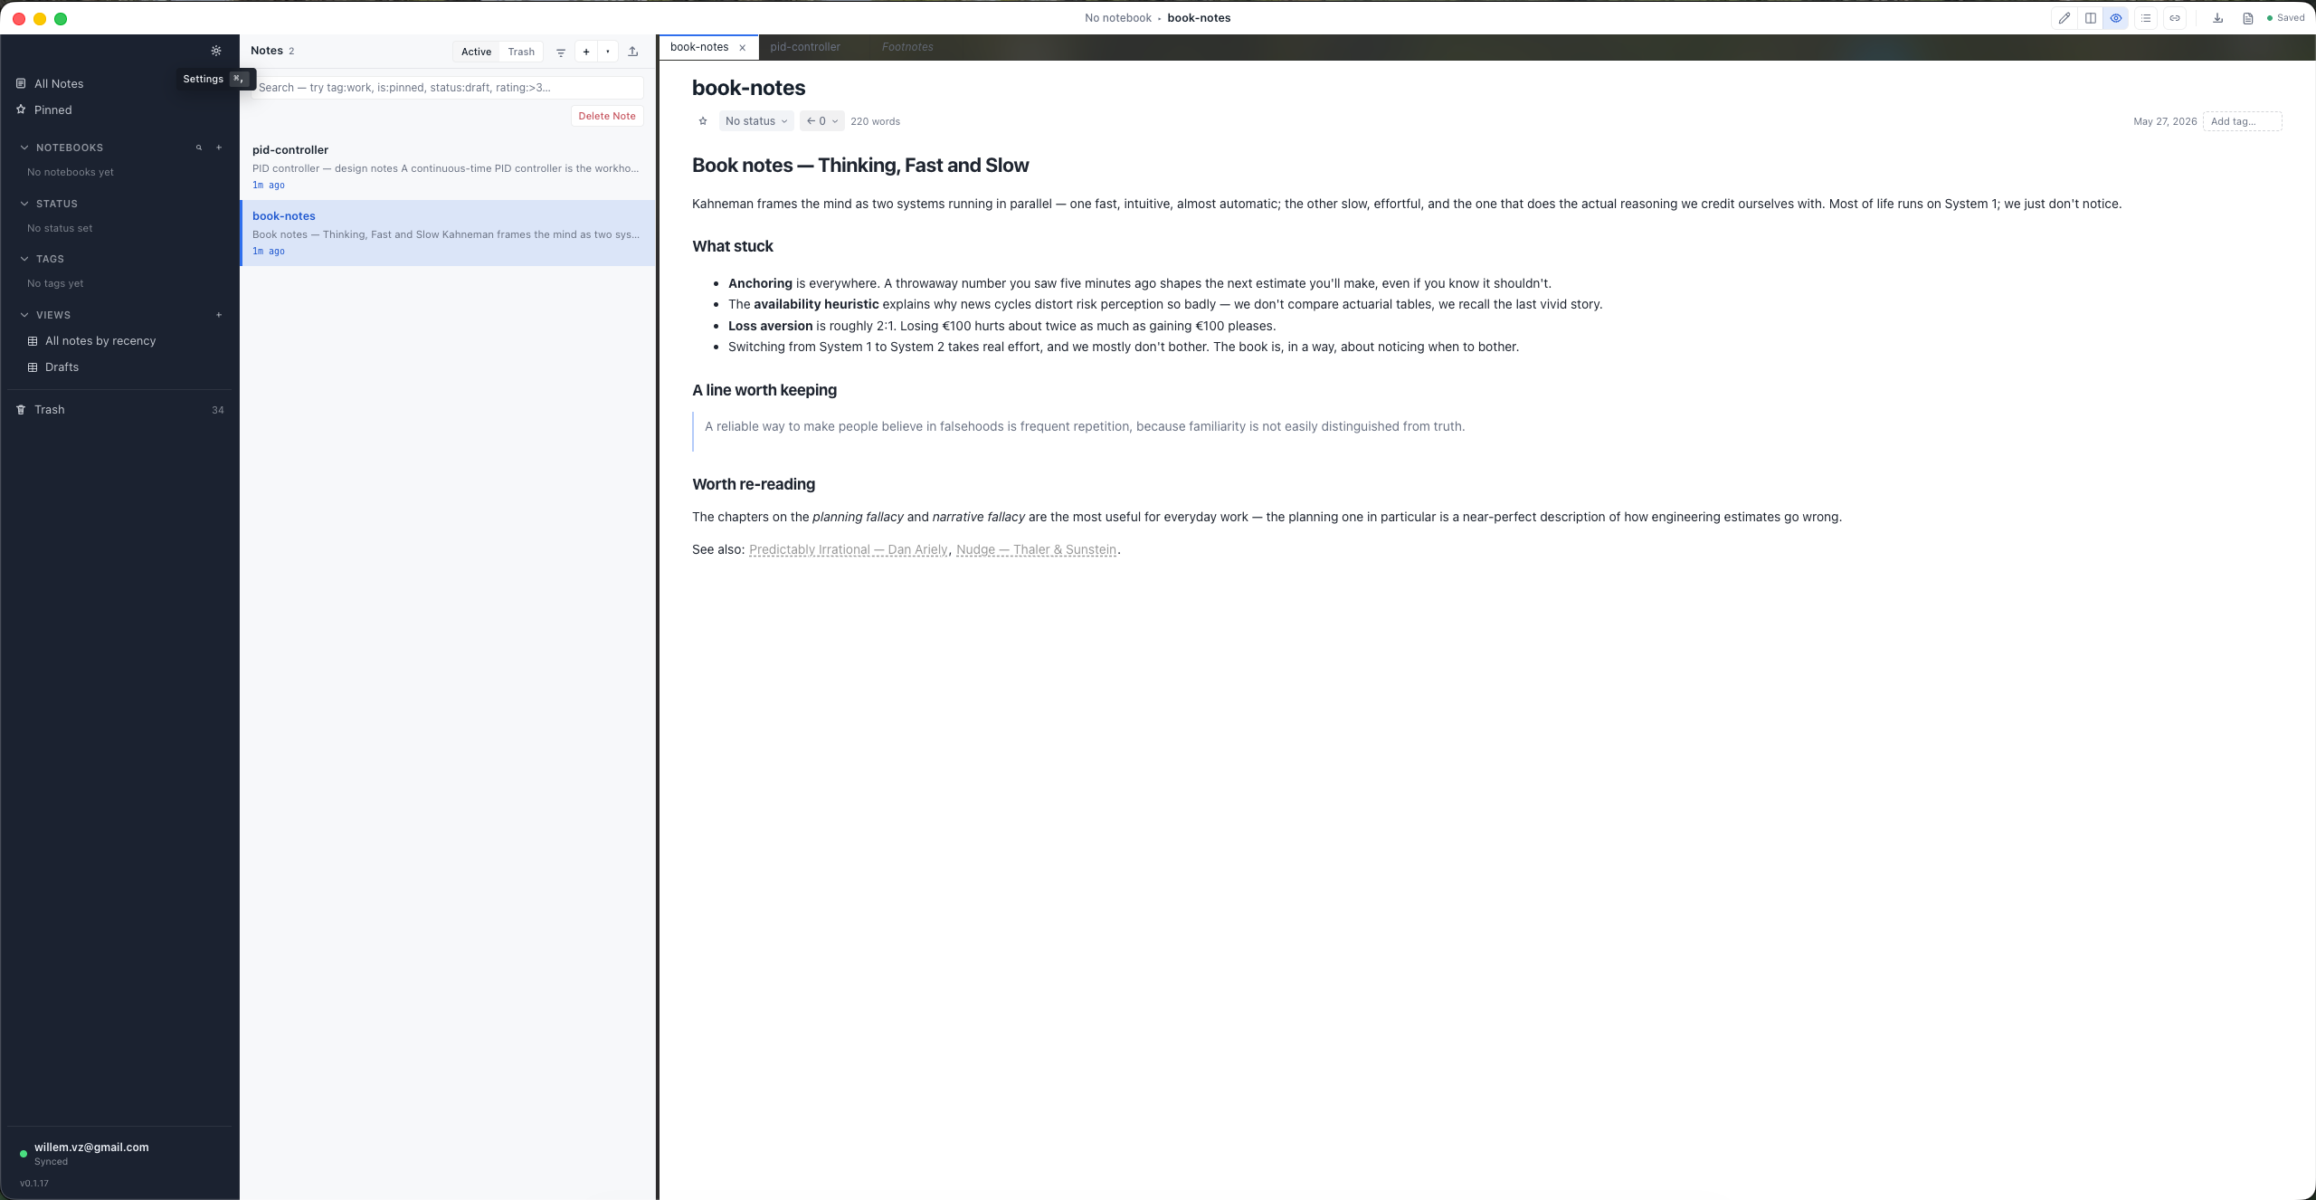The height and width of the screenshot is (1200, 2316).
Task: Click the All Notes list icon
Action: tap(21, 83)
